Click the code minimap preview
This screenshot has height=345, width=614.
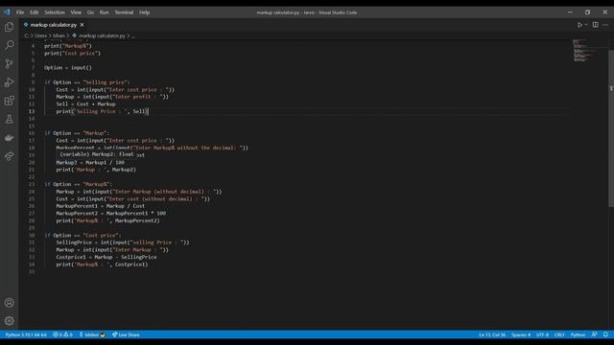(x=584, y=50)
